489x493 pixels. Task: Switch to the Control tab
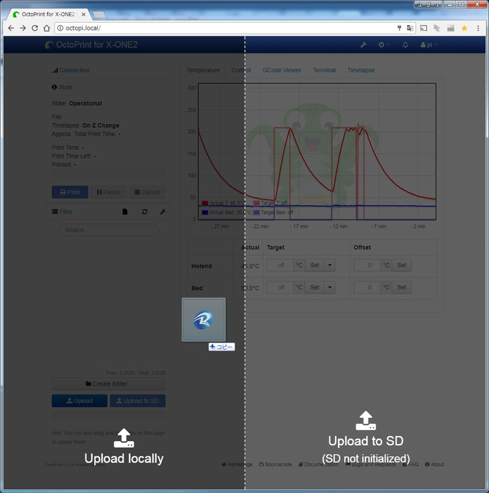pos(241,70)
